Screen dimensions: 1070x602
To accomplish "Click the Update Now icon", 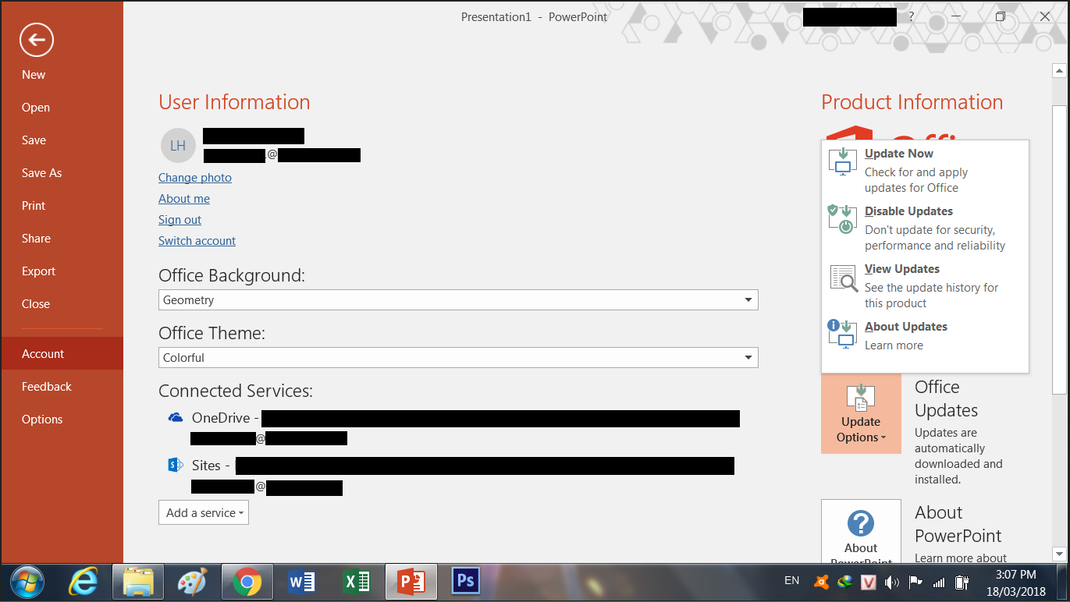I will pos(843,161).
